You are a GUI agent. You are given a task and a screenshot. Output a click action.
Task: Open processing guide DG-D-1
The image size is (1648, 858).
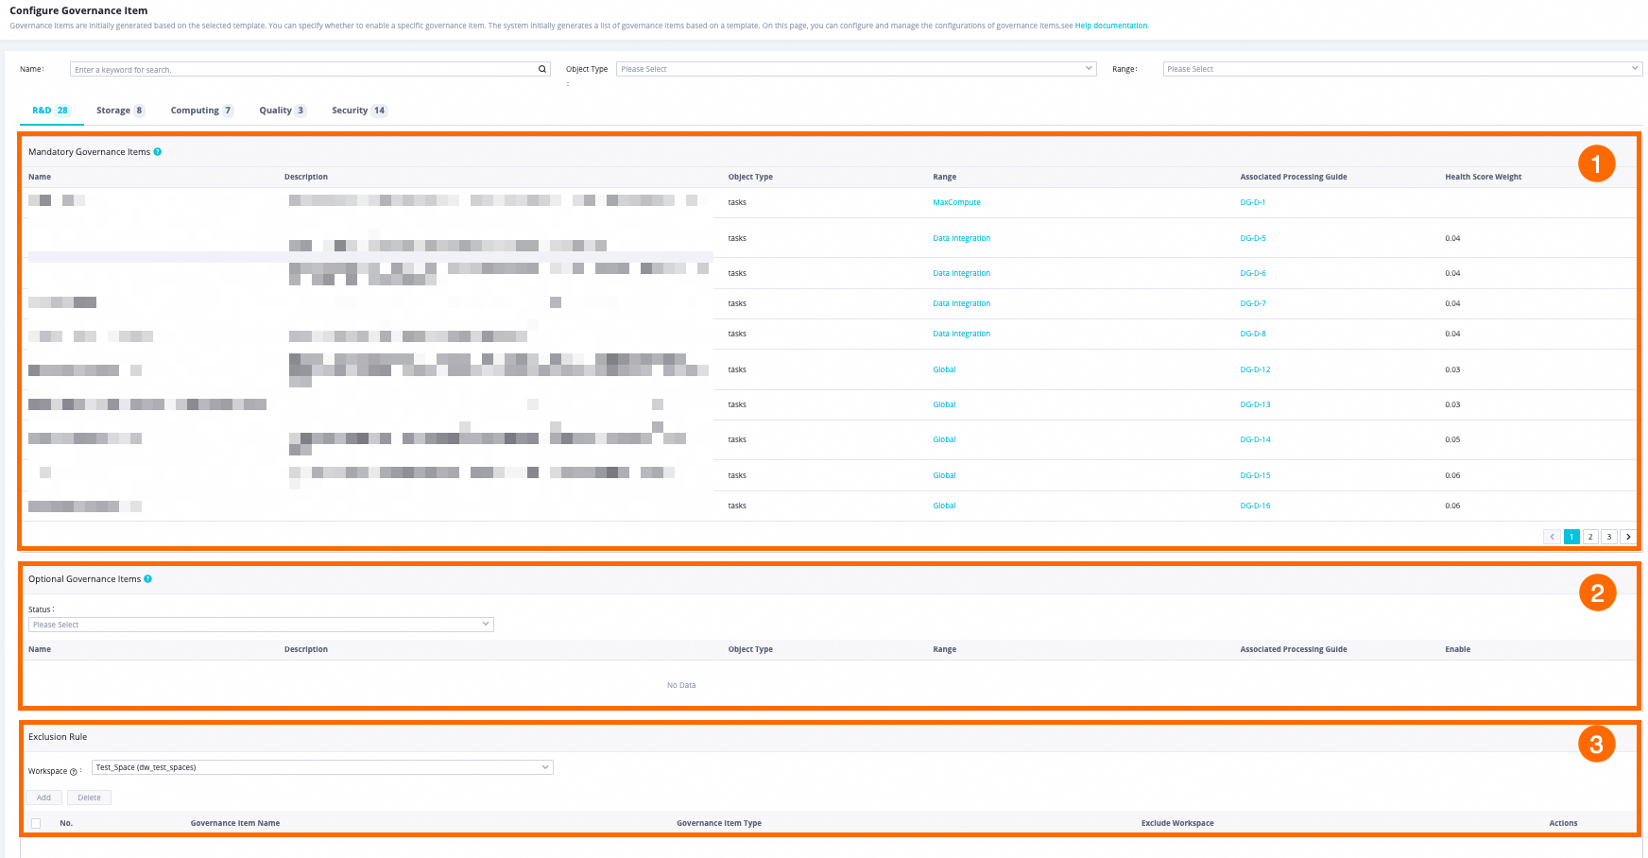click(1252, 202)
